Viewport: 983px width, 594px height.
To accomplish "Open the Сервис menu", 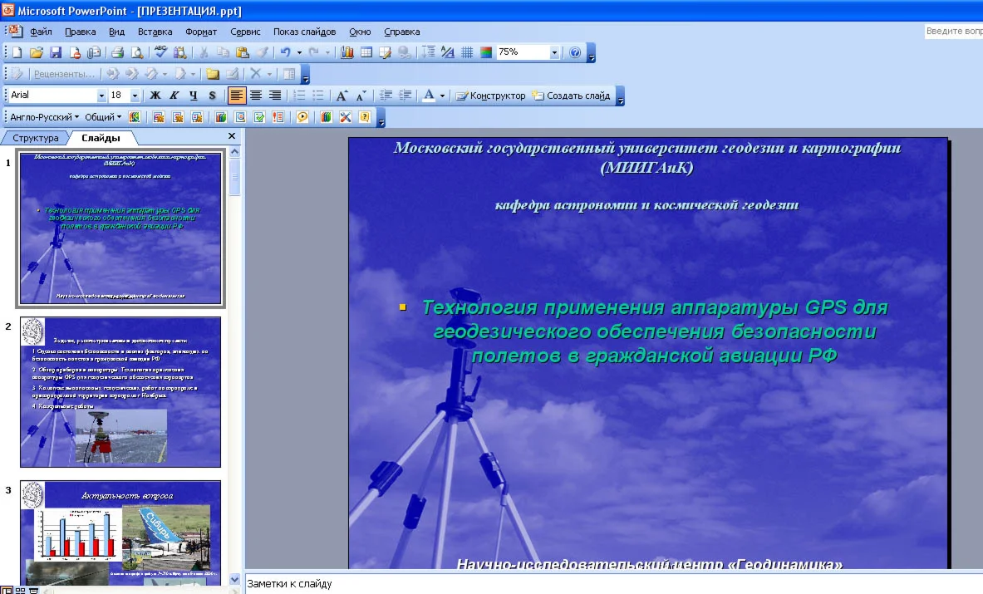I will [x=245, y=32].
